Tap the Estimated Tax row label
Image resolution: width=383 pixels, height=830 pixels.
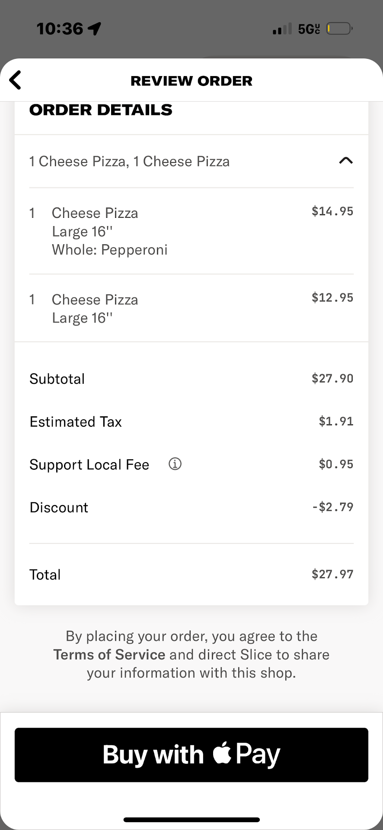[76, 422]
